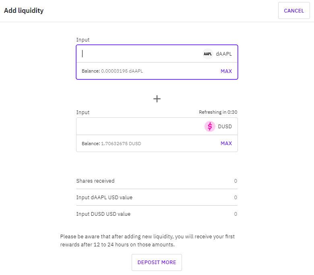
Task: Focus the dAAPL amount input field
Action: (x=140, y=54)
